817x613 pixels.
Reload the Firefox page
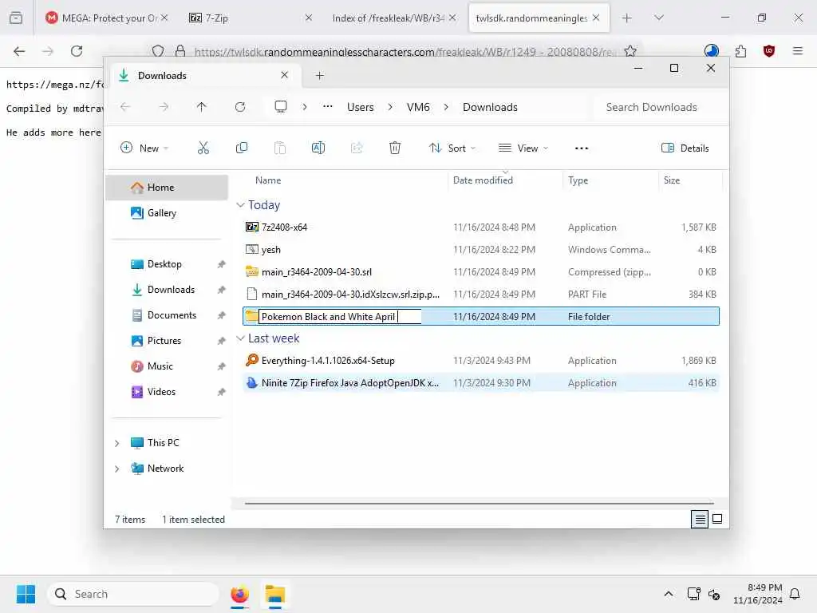(x=77, y=51)
